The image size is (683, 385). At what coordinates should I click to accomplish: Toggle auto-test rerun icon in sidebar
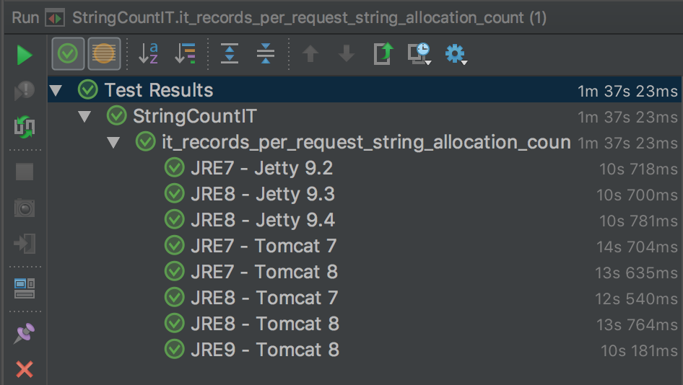25,128
